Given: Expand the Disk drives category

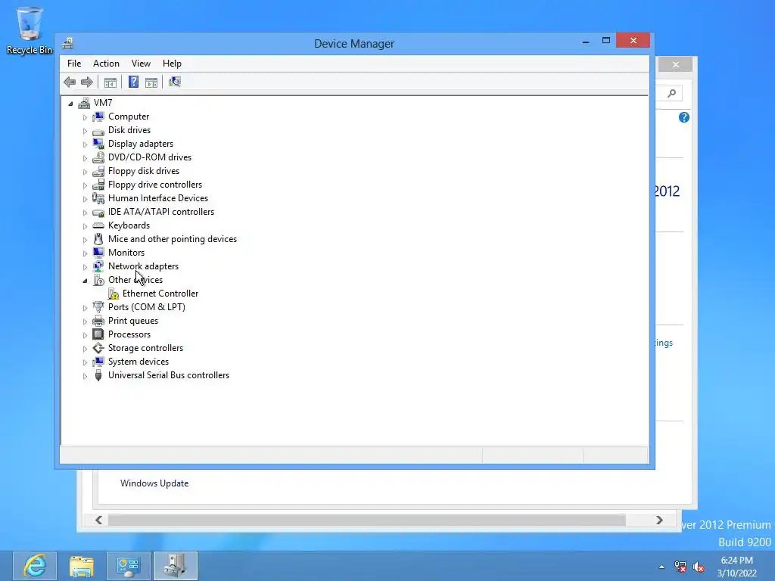Looking at the screenshot, I should click(85, 131).
